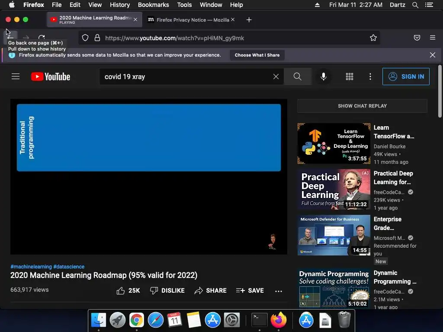443x332 pixels.
Task: Open the View menu
Action: 95,5
